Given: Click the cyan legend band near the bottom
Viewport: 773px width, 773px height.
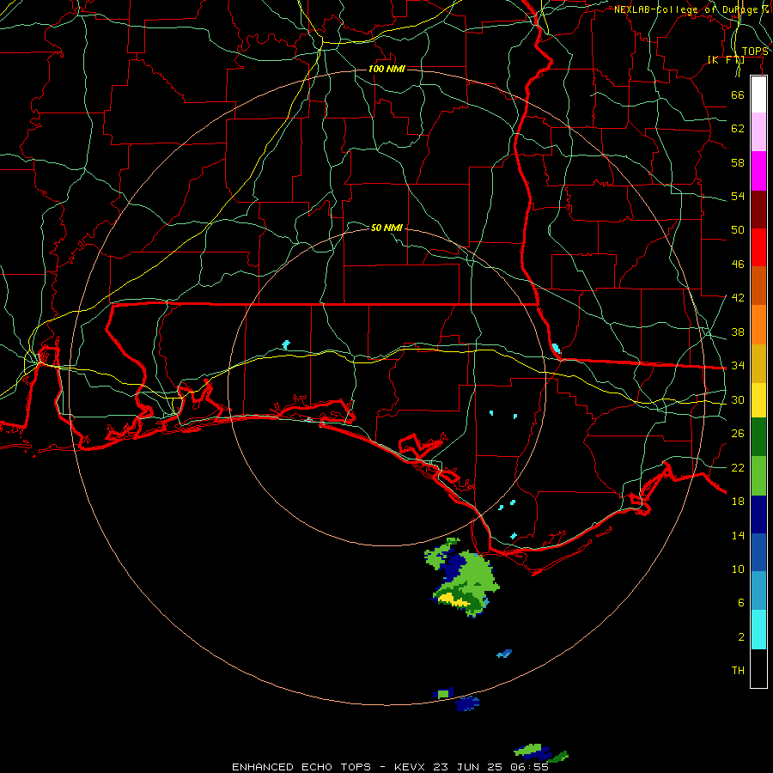Looking at the screenshot, I should point(758,630).
